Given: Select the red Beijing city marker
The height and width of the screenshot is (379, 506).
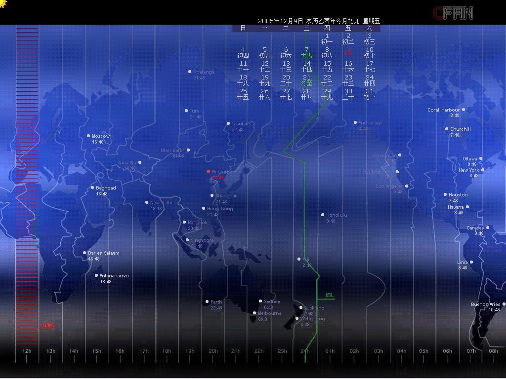Looking at the screenshot, I should 209,171.
